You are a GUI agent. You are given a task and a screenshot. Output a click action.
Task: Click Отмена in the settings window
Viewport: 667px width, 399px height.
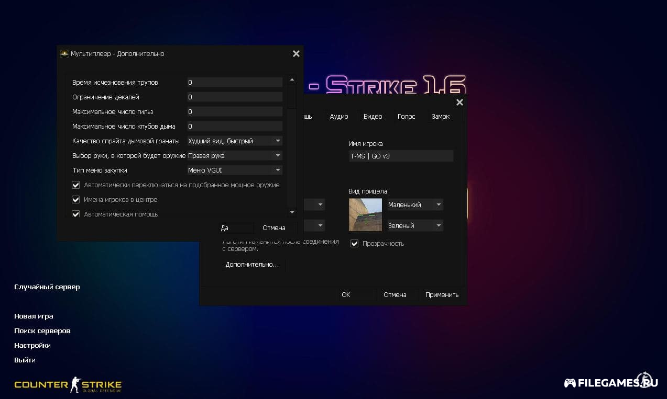click(398, 294)
